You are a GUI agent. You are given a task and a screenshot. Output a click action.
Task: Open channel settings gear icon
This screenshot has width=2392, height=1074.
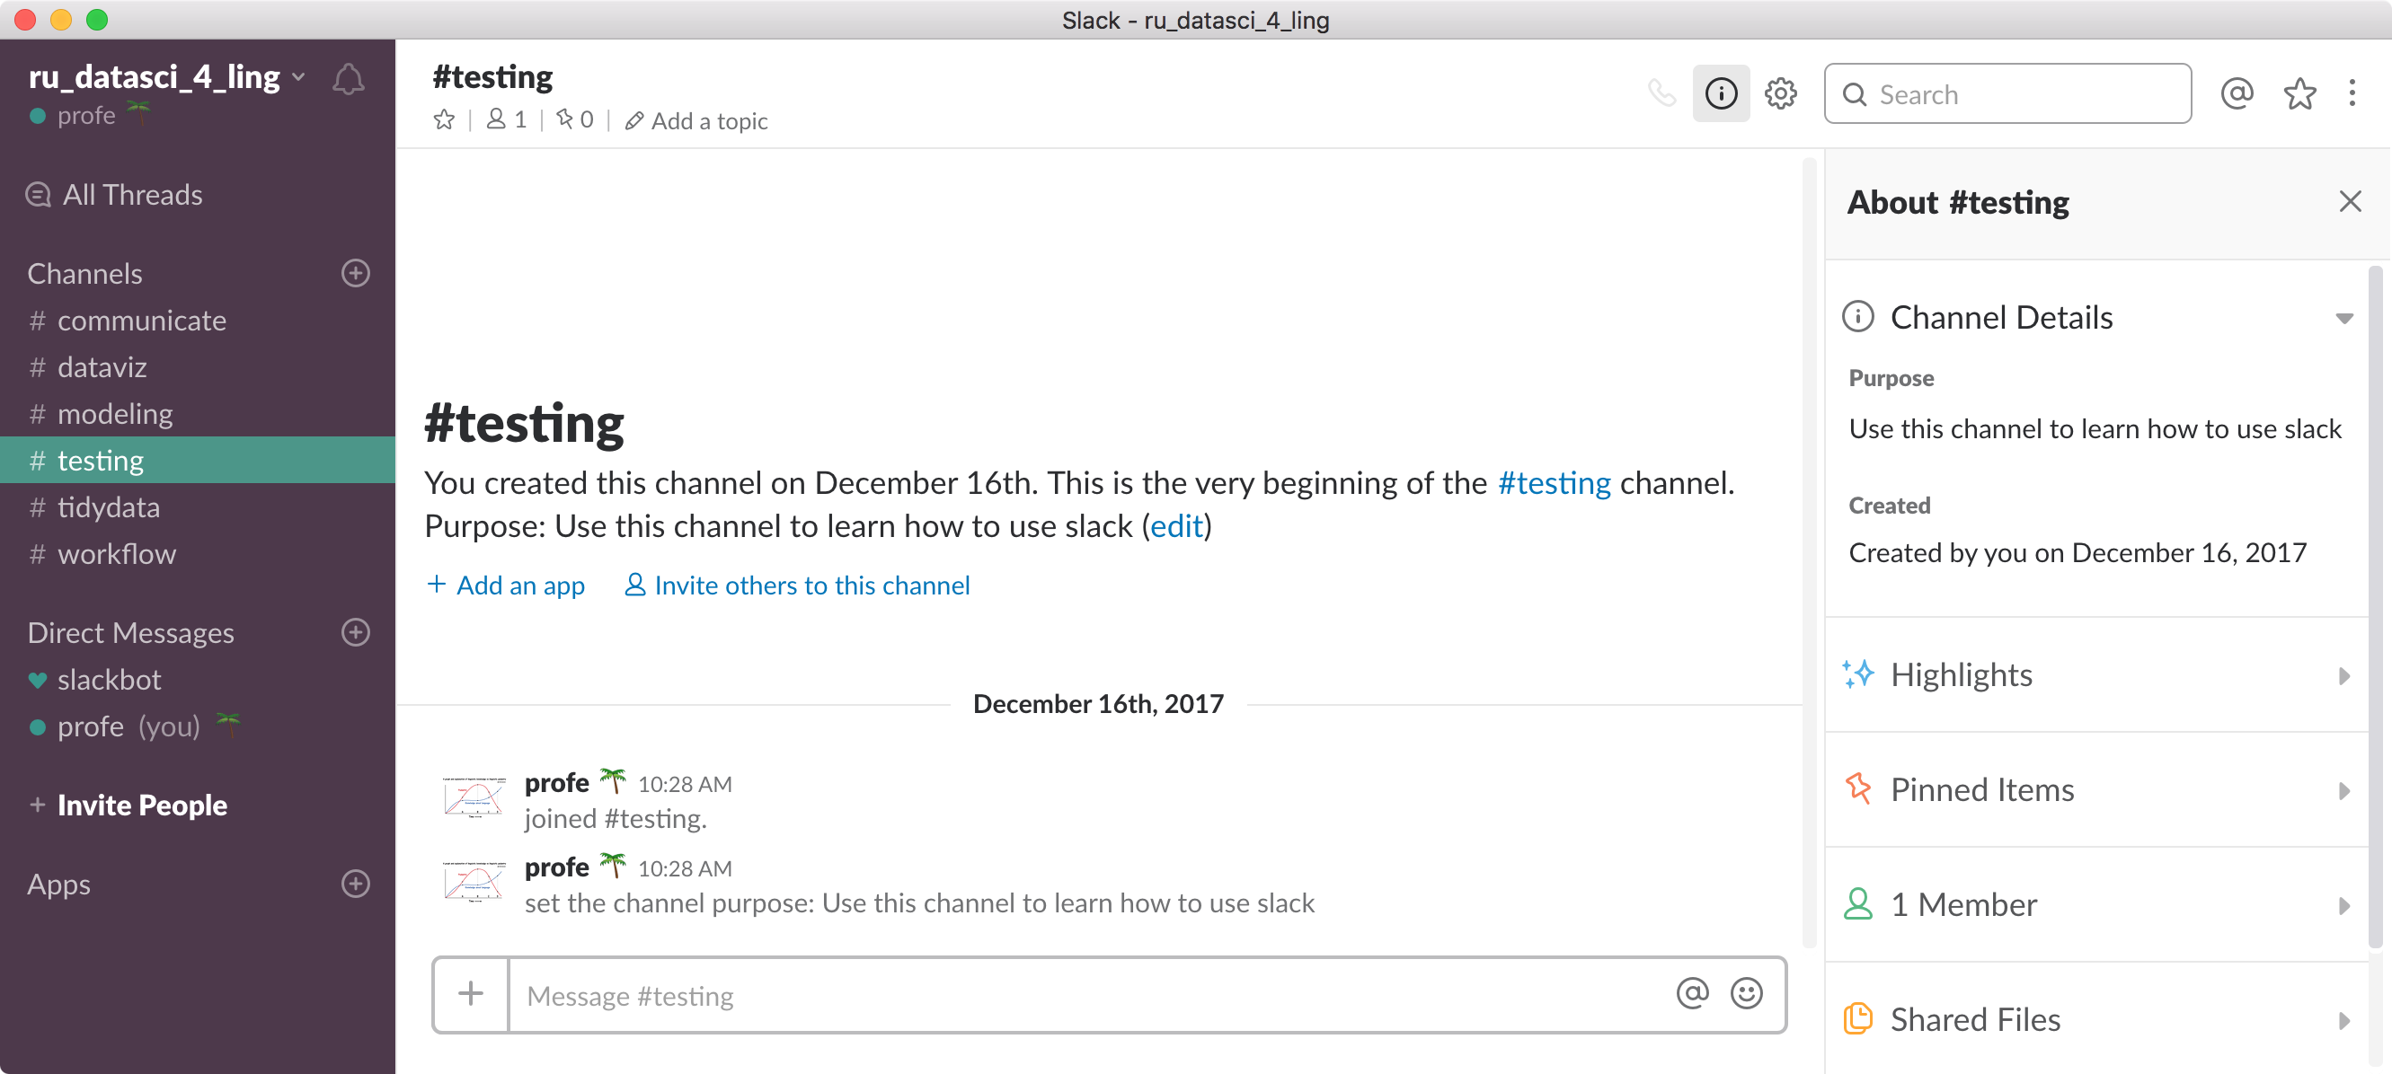[x=1780, y=93]
